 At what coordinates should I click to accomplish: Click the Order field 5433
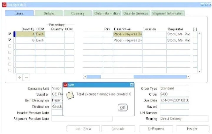[x=174, y=94]
